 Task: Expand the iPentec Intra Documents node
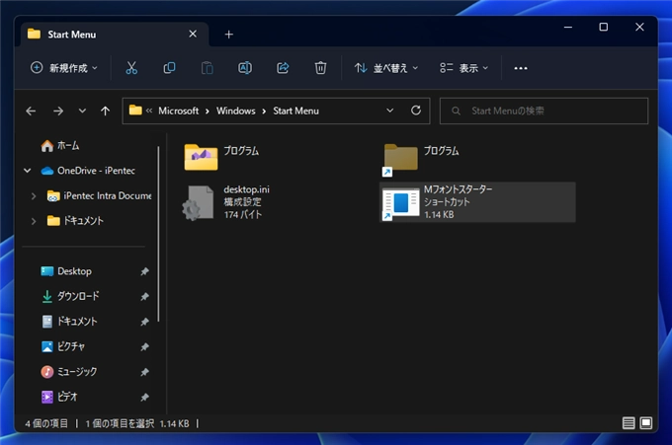click(x=34, y=196)
